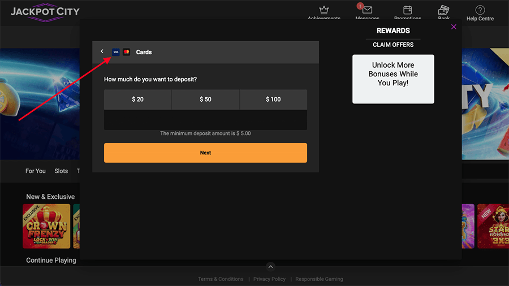
Task: Click the Jackpot City logo
Action: point(45,12)
